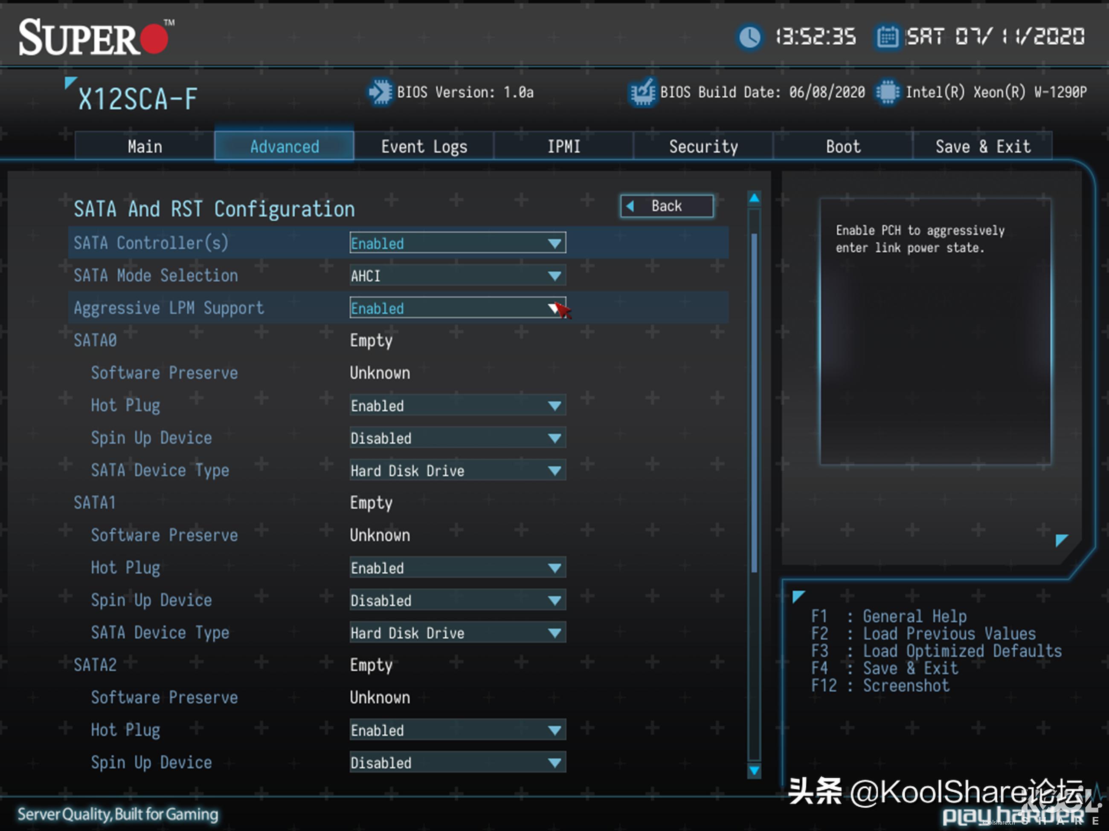1109x831 pixels.
Task: Toggle SATA2 Hot Plug setting
Action: pos(457,730)
